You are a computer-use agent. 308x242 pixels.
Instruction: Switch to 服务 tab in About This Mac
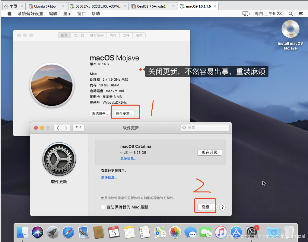point(139,35)
